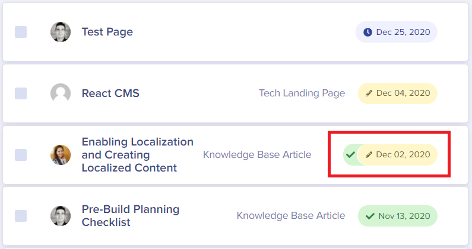The image size is (472, 249).
Task: Check the Enabling Localization row checkbox
Action: click(x=21, y=155)
